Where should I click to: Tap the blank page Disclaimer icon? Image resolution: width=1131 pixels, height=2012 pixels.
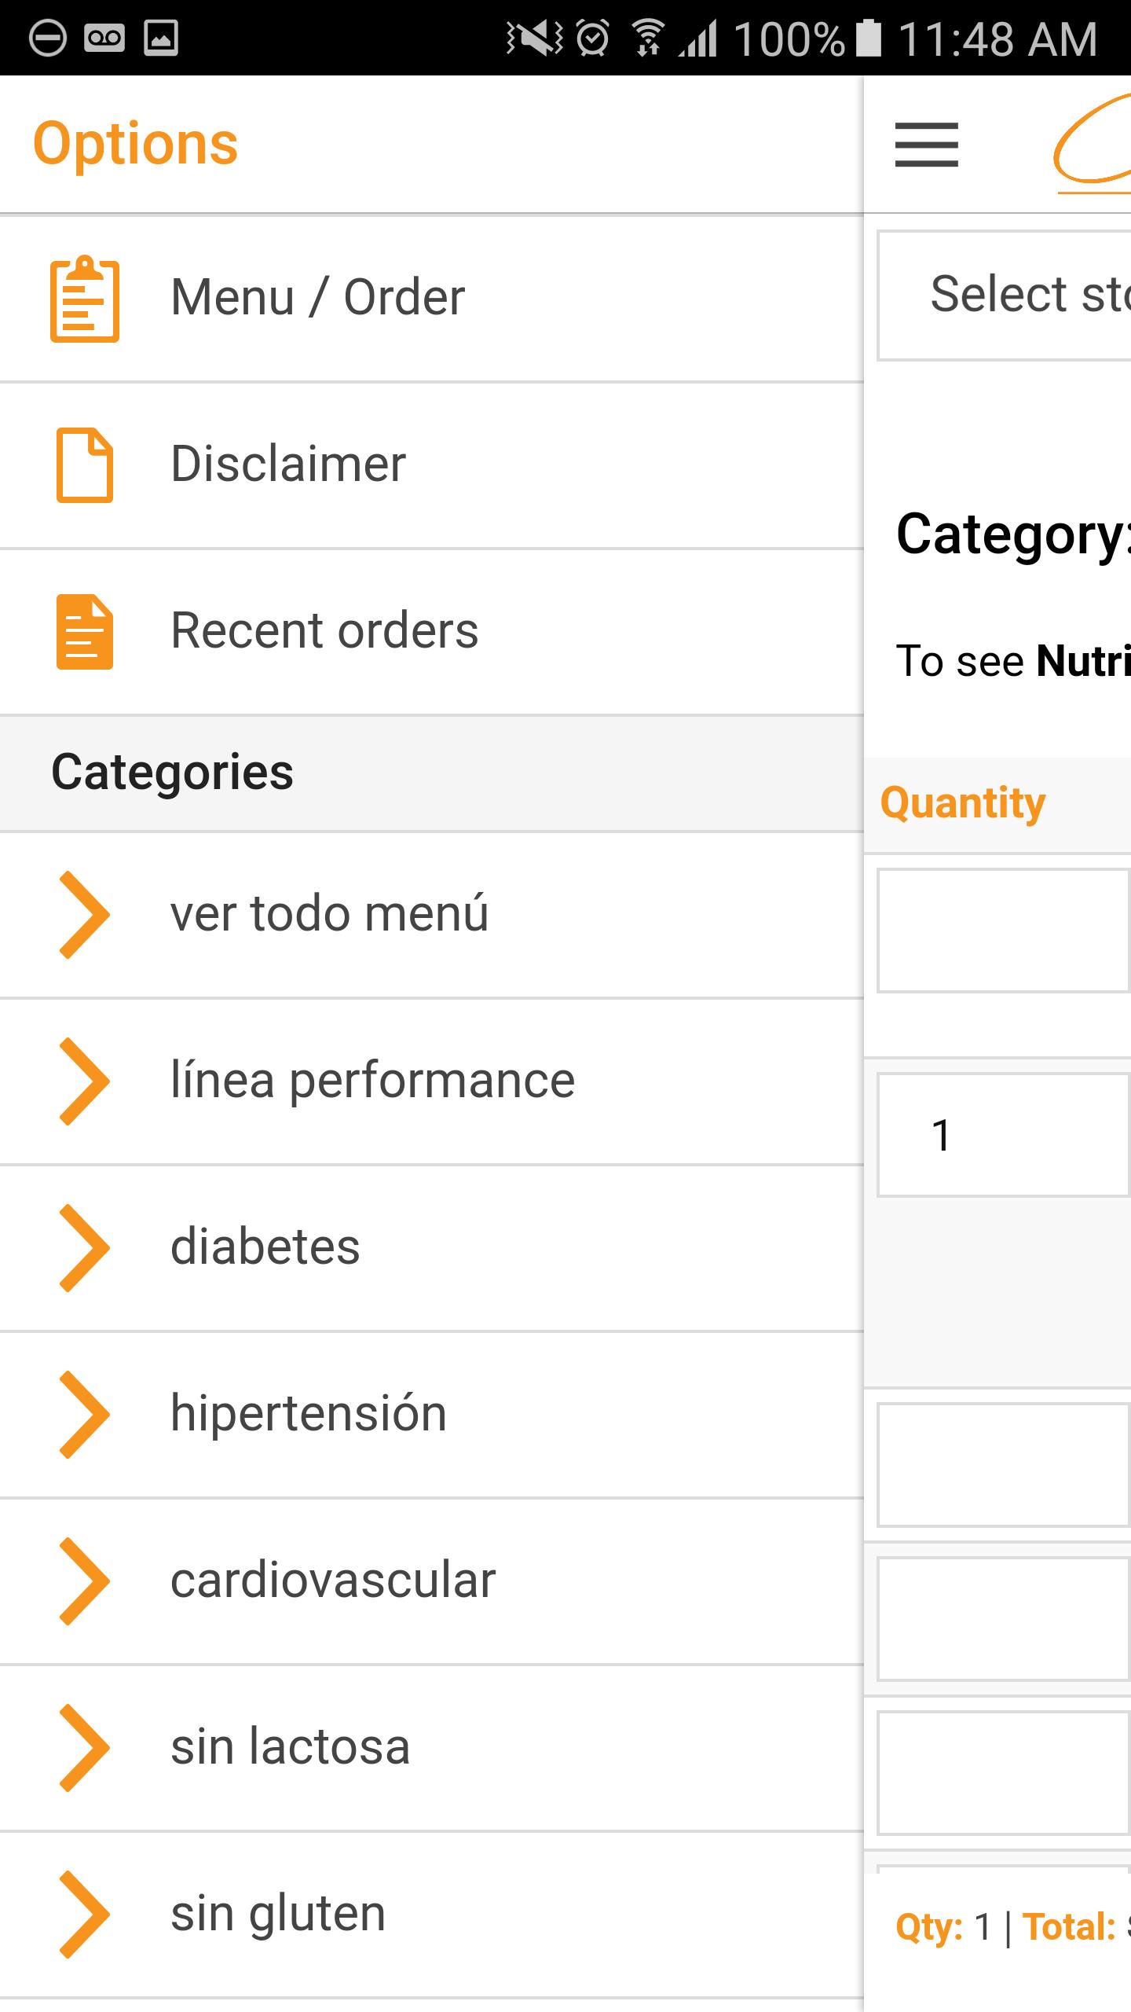click(85, 464)
